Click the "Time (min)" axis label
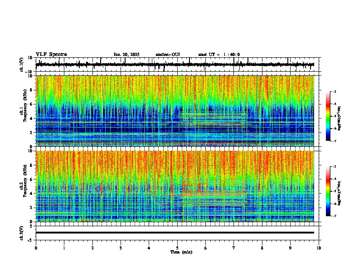This screenshot has width=359, height=278. coord(181,252)
